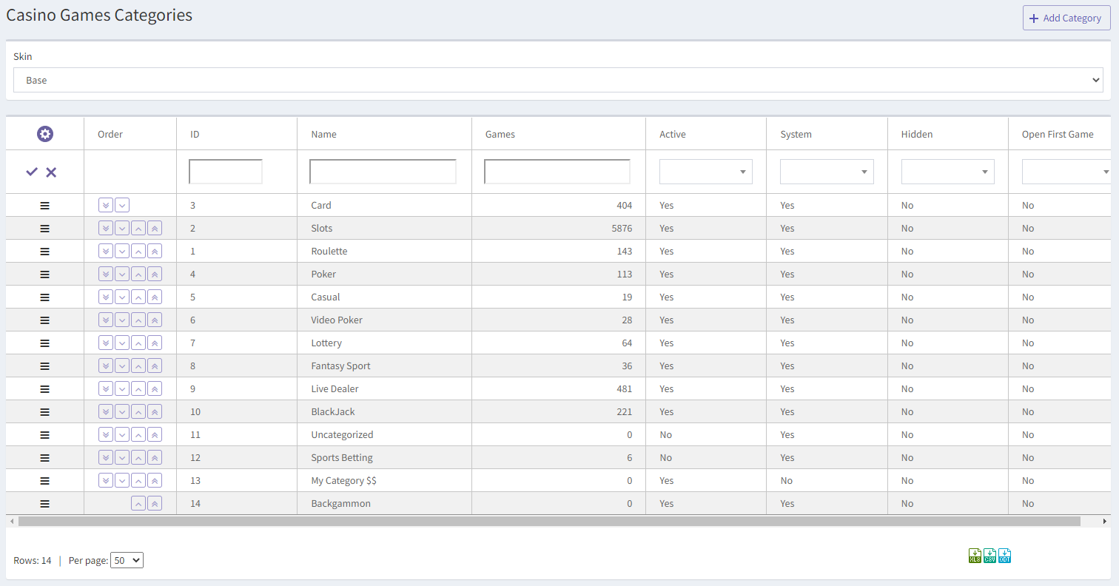Move Roulette category up one position

(138, 251)
